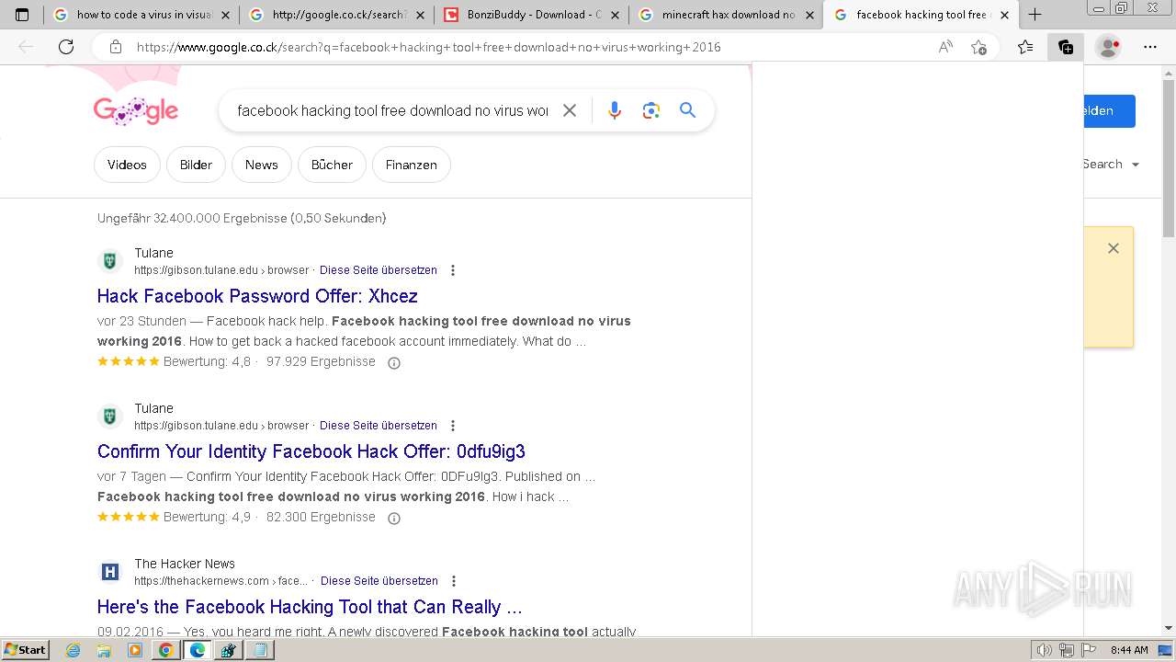Launch Chrome from the taskbar
Viewport: 1176px width, 662px height.
pyautogui.click(x=165, y=650)
